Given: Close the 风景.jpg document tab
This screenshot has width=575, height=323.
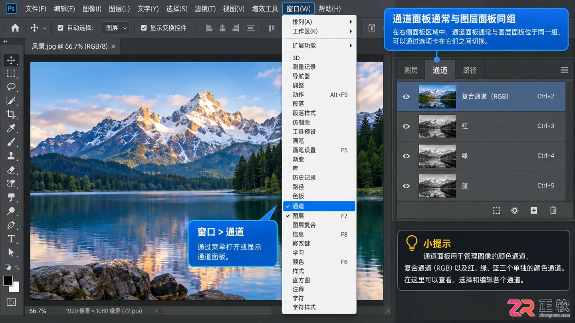Looking at the screenshot, I should pyautogui.click(x=113, y=47).
